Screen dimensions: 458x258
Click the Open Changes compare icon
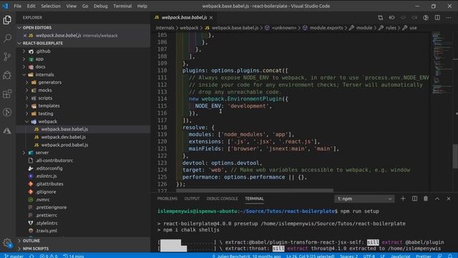click(x=380, y=17)
